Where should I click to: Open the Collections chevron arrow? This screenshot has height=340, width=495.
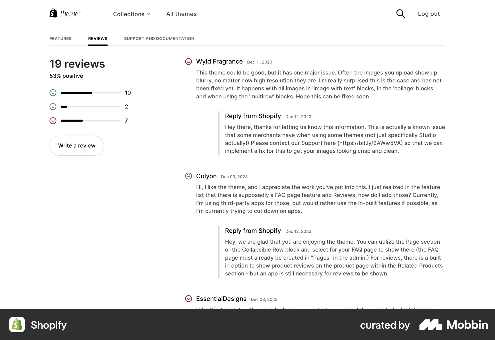coord(148,14)
